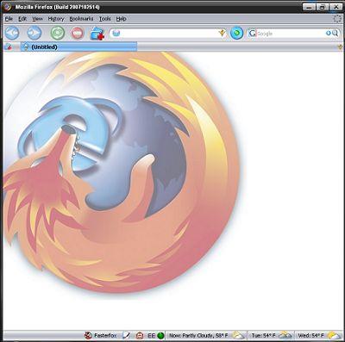
Task: Click the pencil edit icon in status bar
Action: [126, 335]
